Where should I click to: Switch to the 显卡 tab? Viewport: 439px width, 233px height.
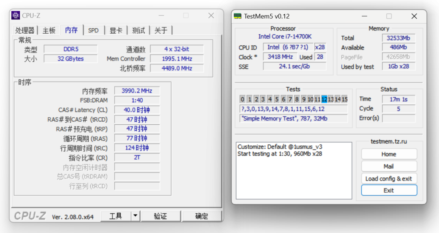coord(116,30)
